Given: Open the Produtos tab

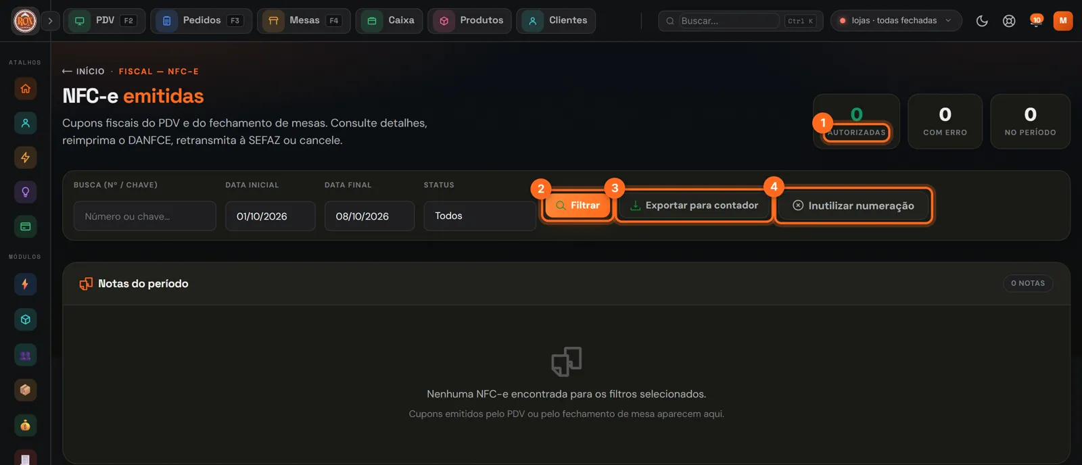Looking at the screenshot, I should [469, 21].
